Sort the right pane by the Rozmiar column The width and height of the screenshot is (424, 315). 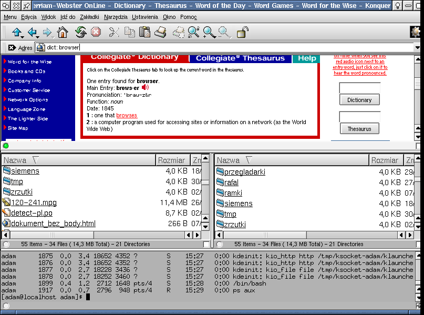click(x=385, y=160)
